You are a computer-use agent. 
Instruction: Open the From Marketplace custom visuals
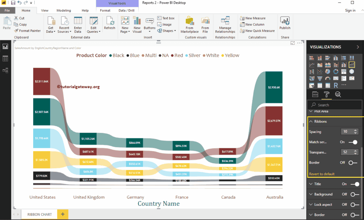pos(189,24)
